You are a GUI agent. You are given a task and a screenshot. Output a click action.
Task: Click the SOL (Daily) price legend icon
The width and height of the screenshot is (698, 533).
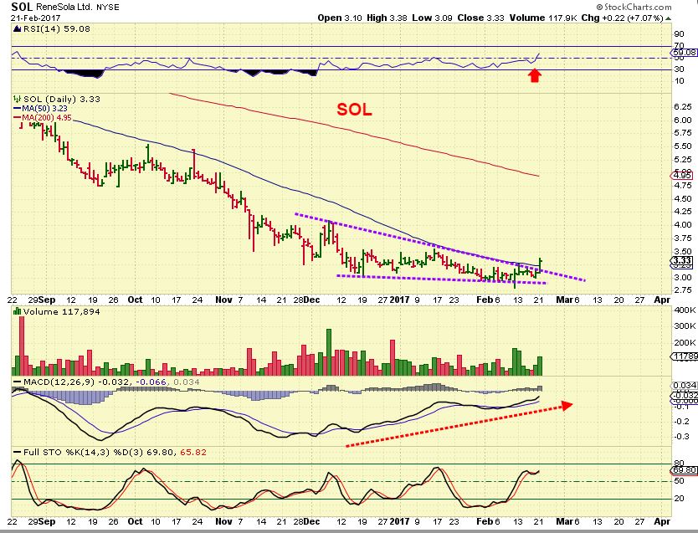point(18,99)
